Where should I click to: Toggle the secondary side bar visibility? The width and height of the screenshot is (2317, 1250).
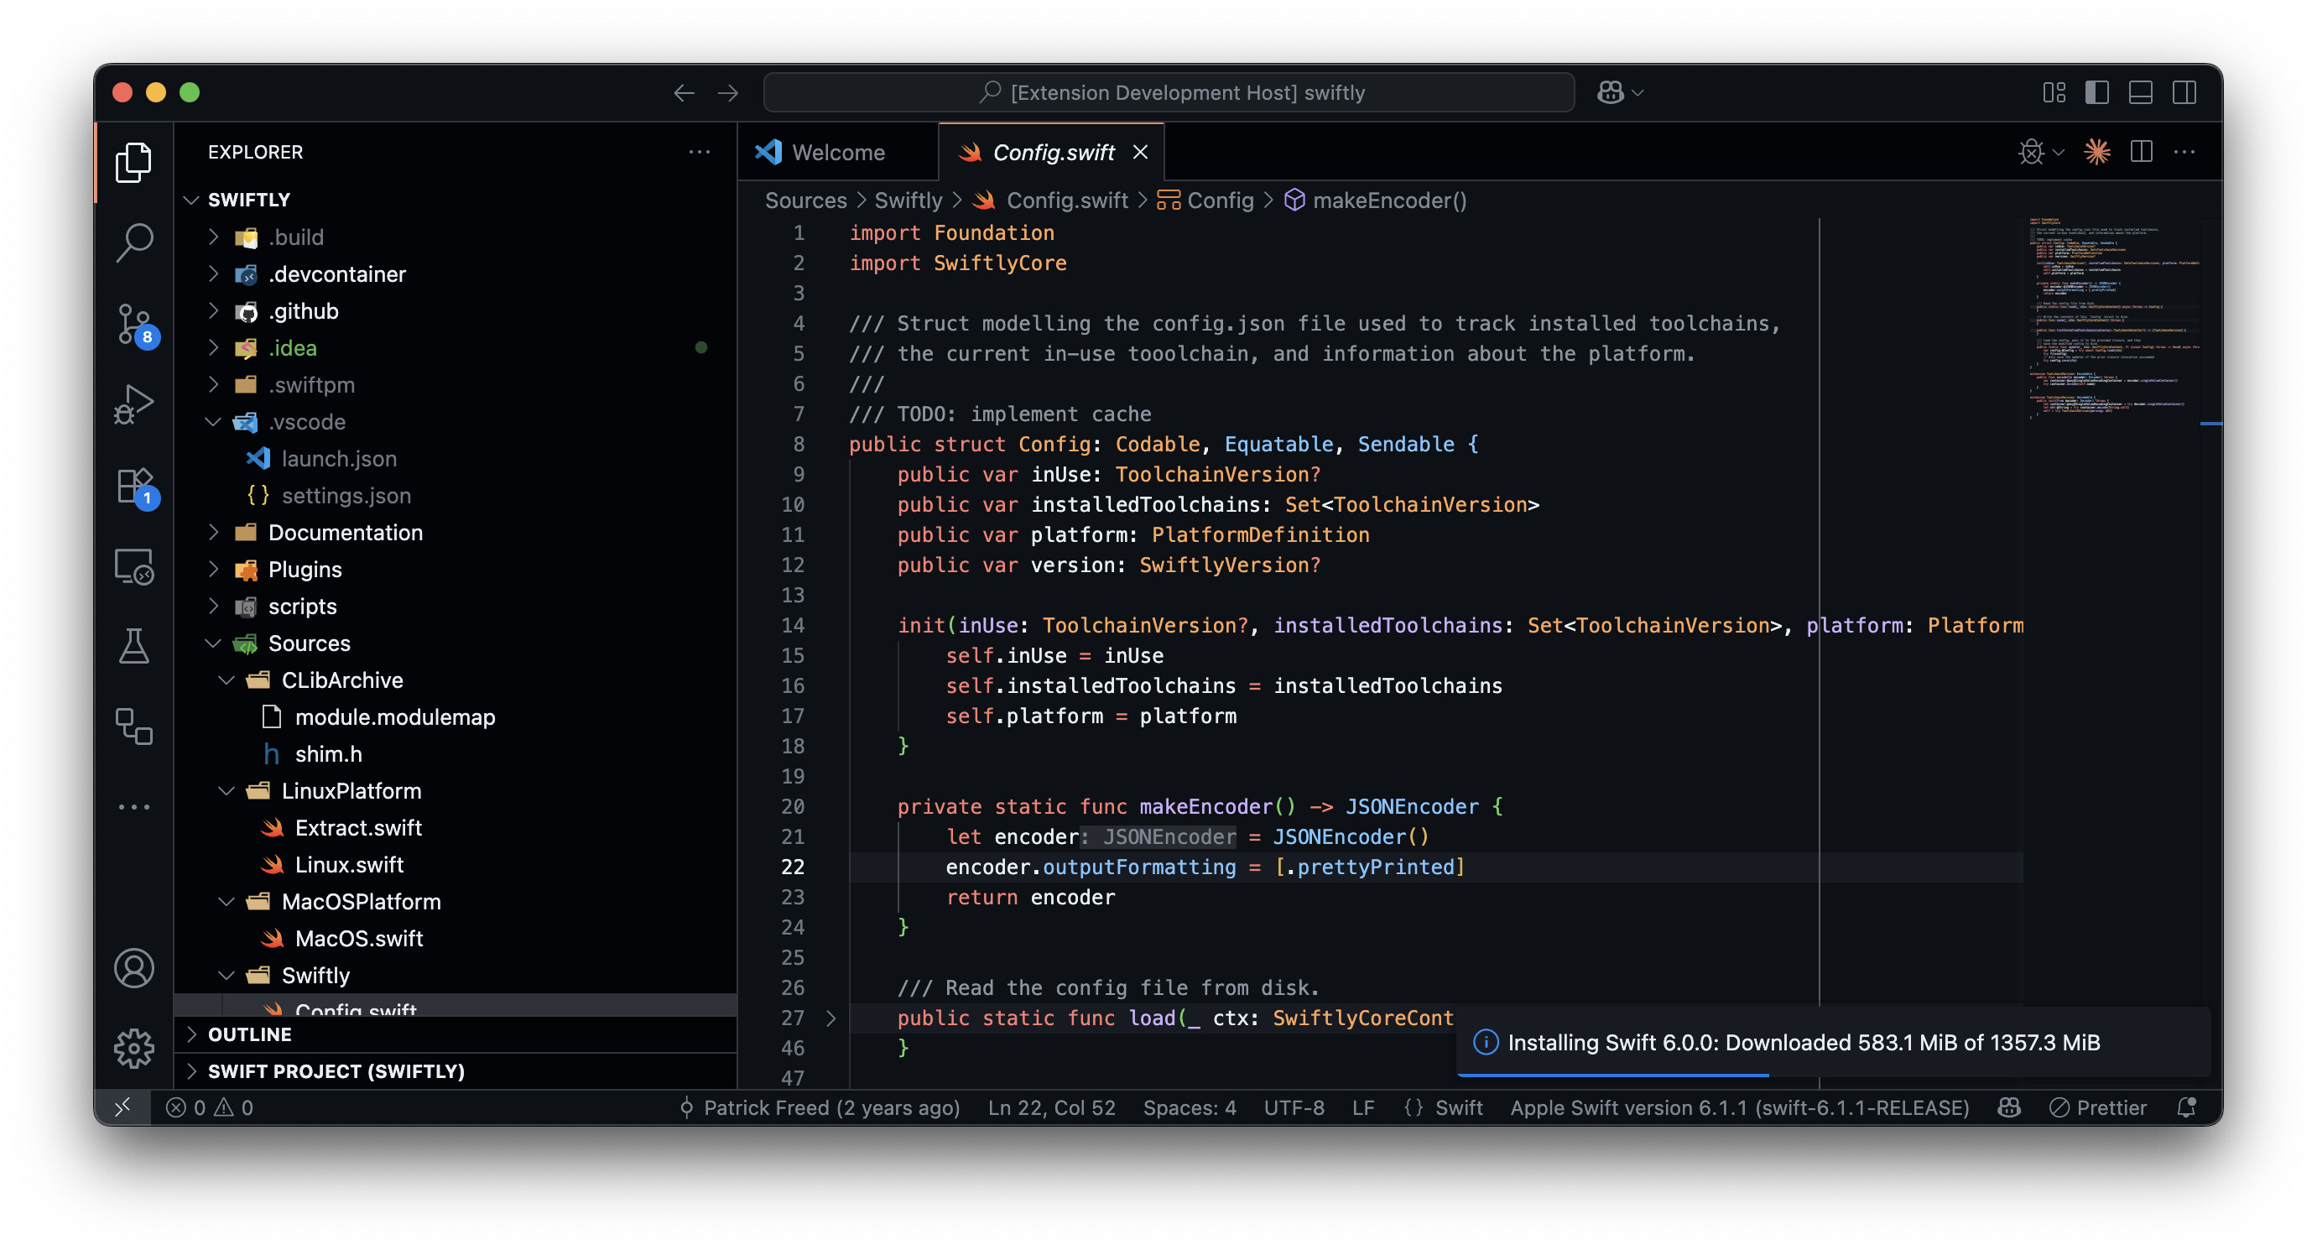click(2184, 92)
